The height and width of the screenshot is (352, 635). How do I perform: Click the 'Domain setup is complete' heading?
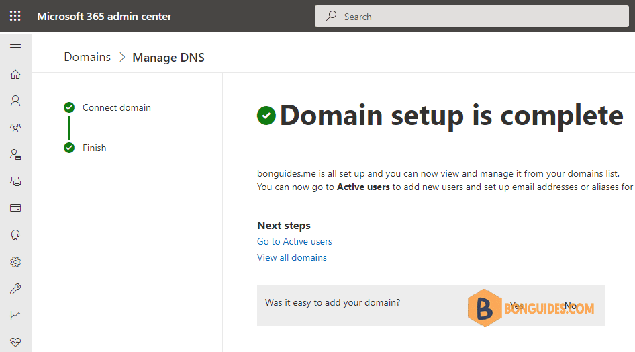[x=452, y=116]
